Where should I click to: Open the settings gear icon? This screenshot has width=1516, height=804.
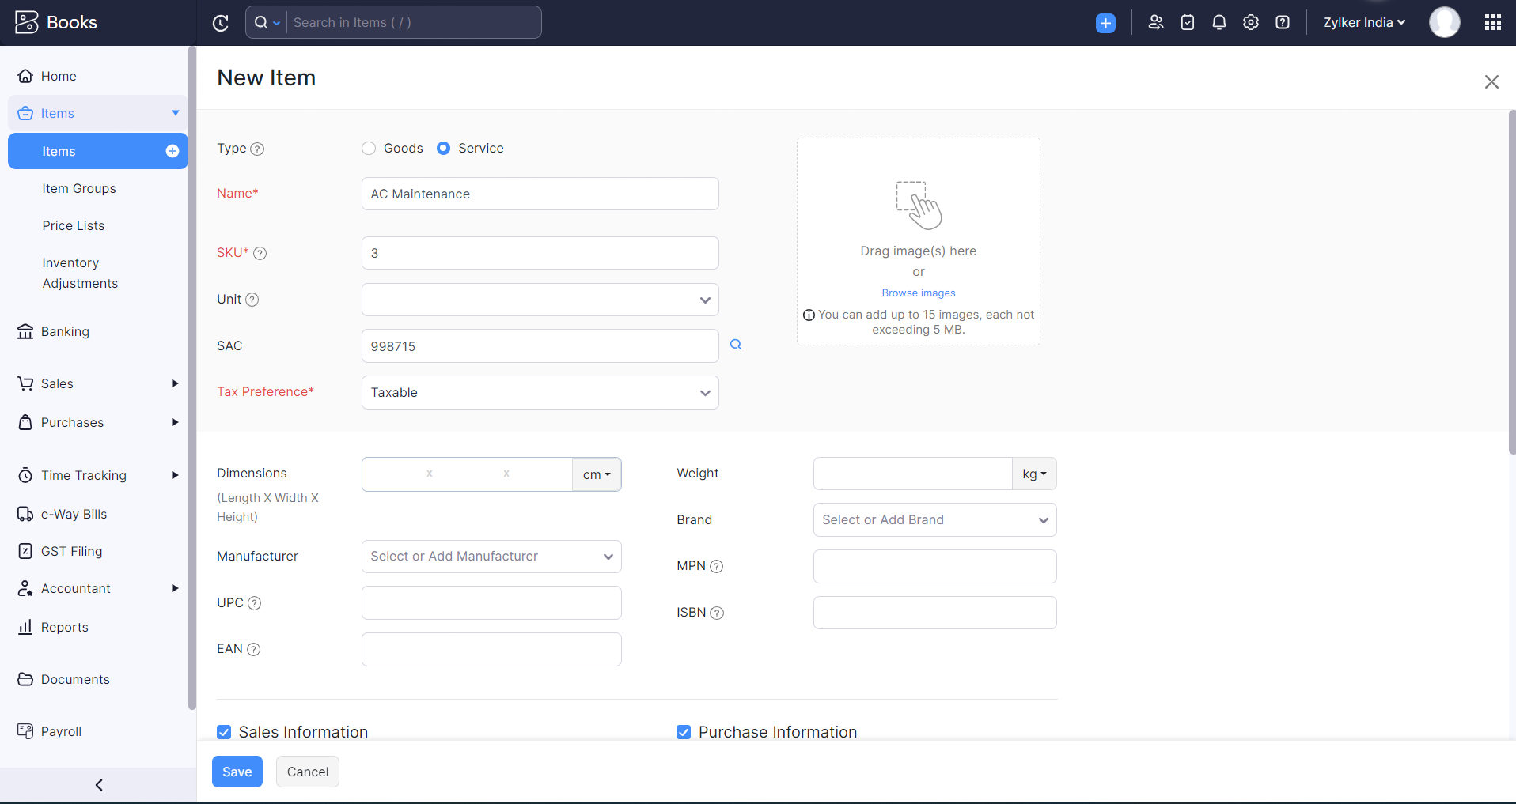1250,22
